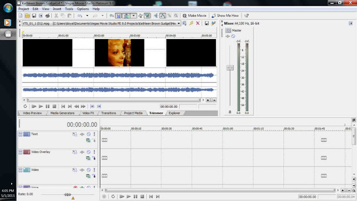Open the Insert menu
The width and height of the screenshot is (357, 201).
click(x=57, y=9)
